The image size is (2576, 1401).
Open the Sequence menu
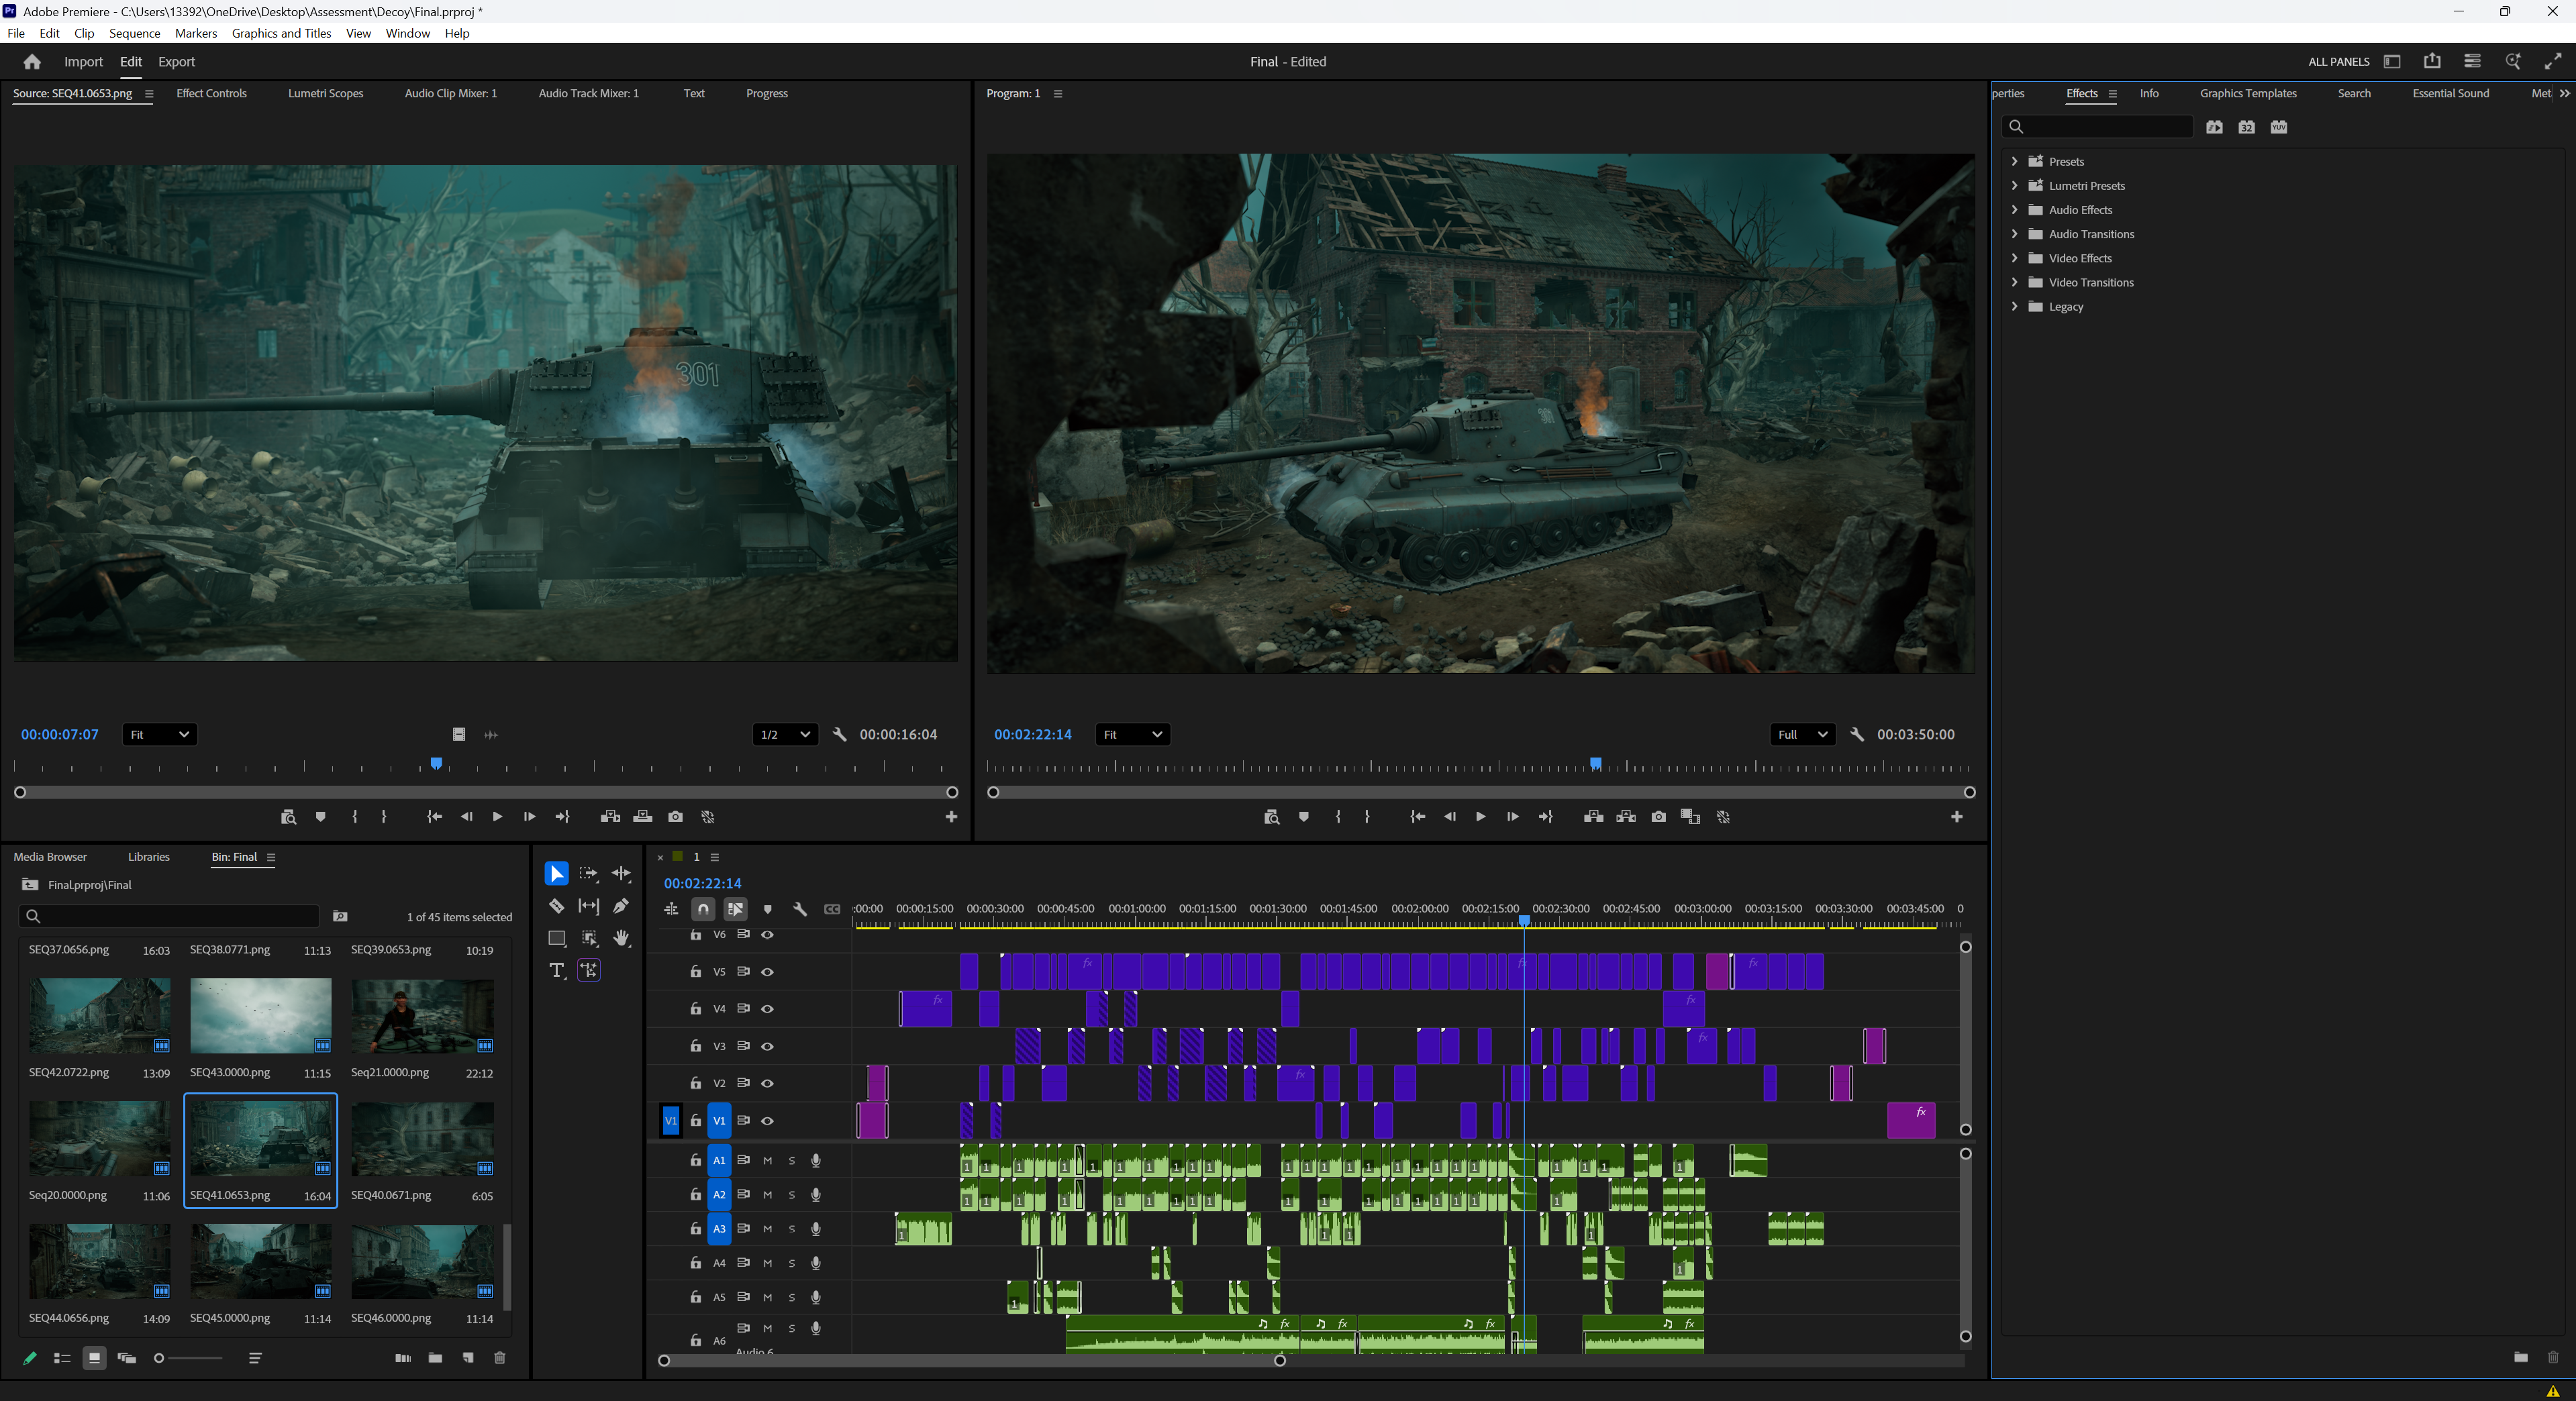[x=134, y=33]
